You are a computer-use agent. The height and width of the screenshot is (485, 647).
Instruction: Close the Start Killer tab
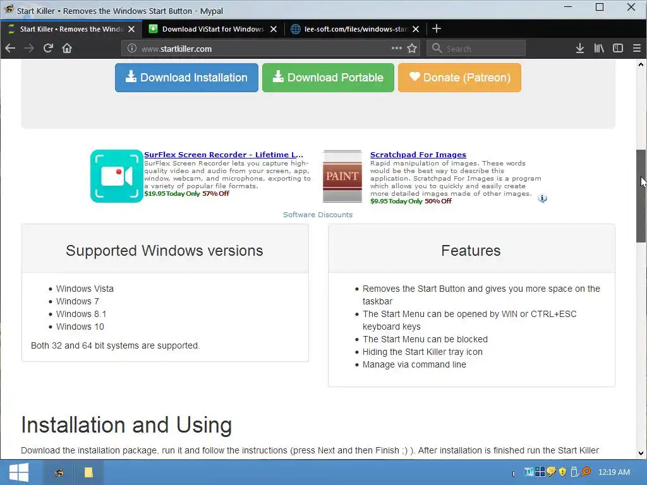[x=131, y=29]
